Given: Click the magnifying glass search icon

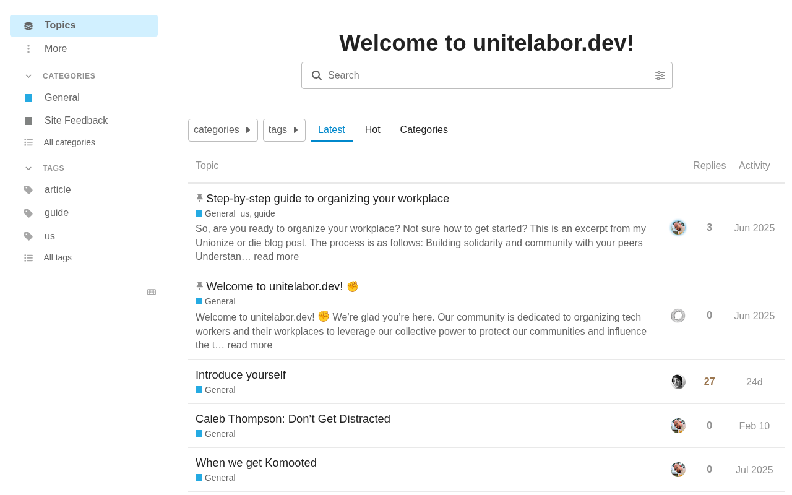Looking at the screenshot, I should click(x=317, y=75).
